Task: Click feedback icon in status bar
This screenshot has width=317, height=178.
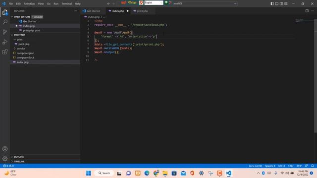Action: point(307,166)
